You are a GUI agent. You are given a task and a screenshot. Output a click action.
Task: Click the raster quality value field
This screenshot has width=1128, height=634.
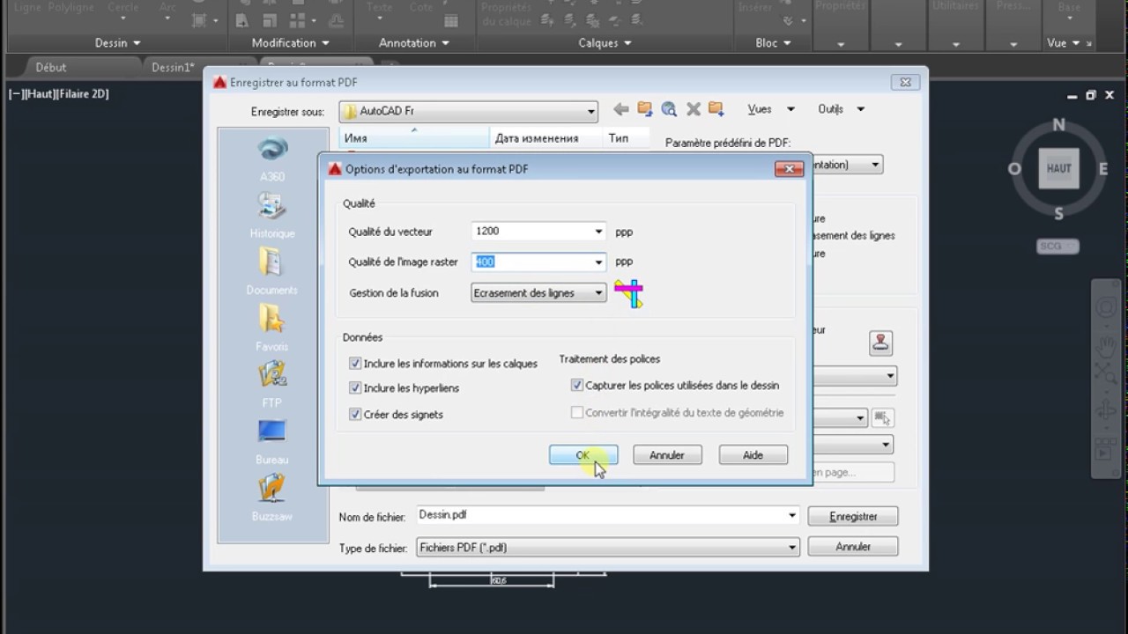tap(531, 262)
